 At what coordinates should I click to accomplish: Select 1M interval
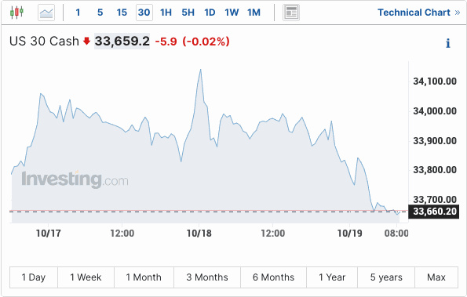tap(254, 13)
